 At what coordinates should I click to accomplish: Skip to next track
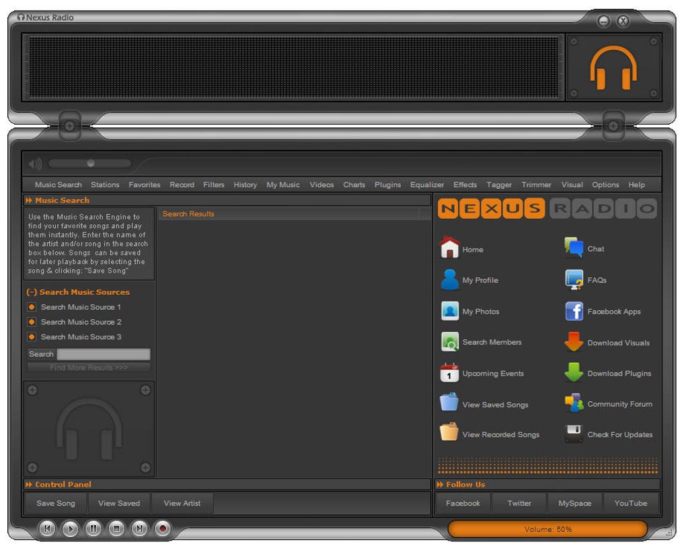(x=139, y=528)
